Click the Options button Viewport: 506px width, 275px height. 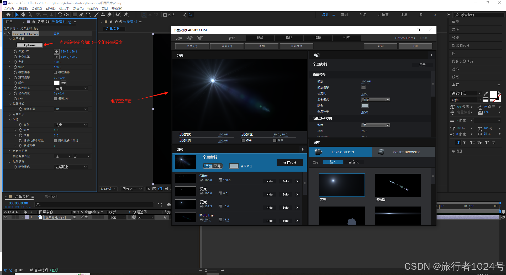[x=30, y=45]
